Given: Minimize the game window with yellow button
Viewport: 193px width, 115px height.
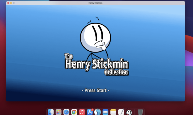Looking at the screenshot, I should coord(11,3).
